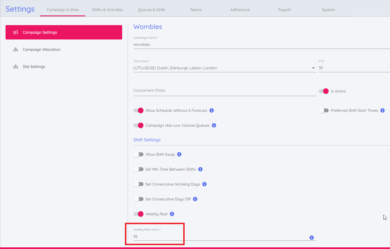Click info icon beside Allow Shift Swap
This screenshot has height=249, width=390.
[x=179, y=154]
